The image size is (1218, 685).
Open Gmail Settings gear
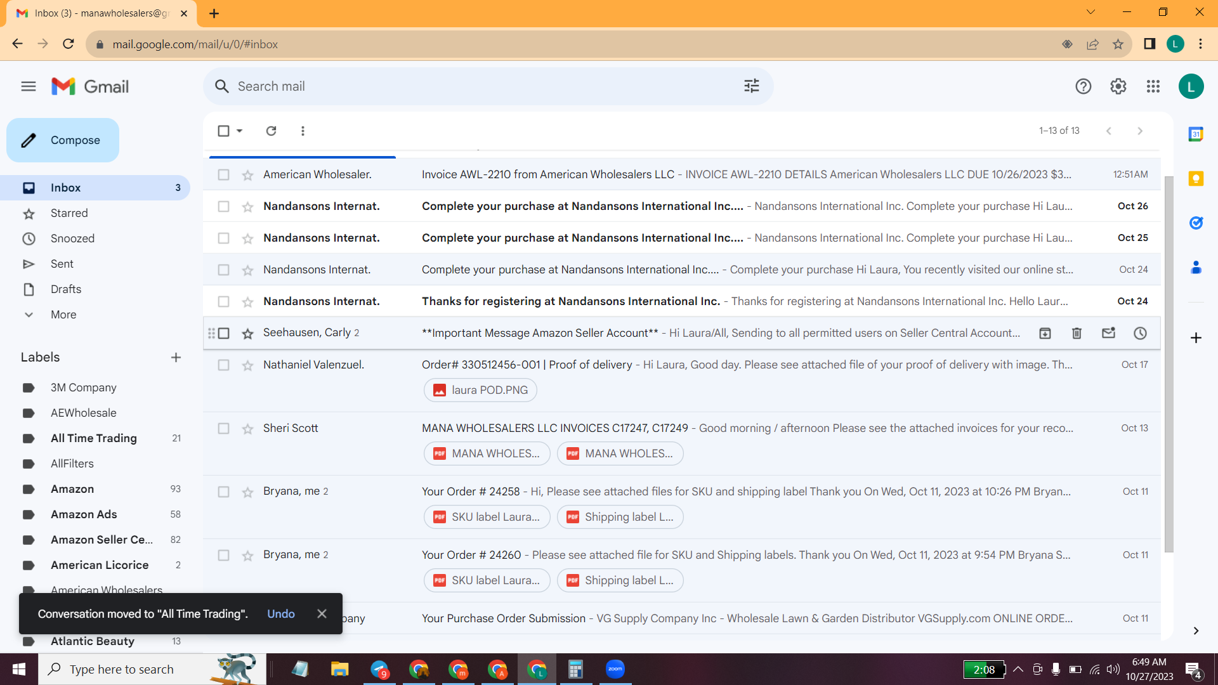click(1118, 86)
